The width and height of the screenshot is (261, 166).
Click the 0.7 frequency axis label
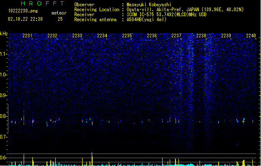coord(3,137)
